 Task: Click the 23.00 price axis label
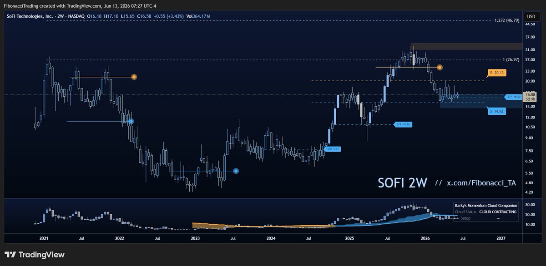point(530,71)
